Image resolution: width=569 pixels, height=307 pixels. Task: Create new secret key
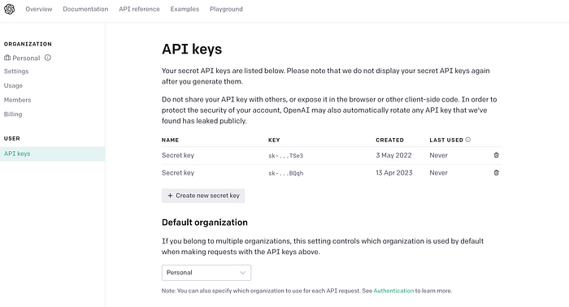(x=203, y=196)
